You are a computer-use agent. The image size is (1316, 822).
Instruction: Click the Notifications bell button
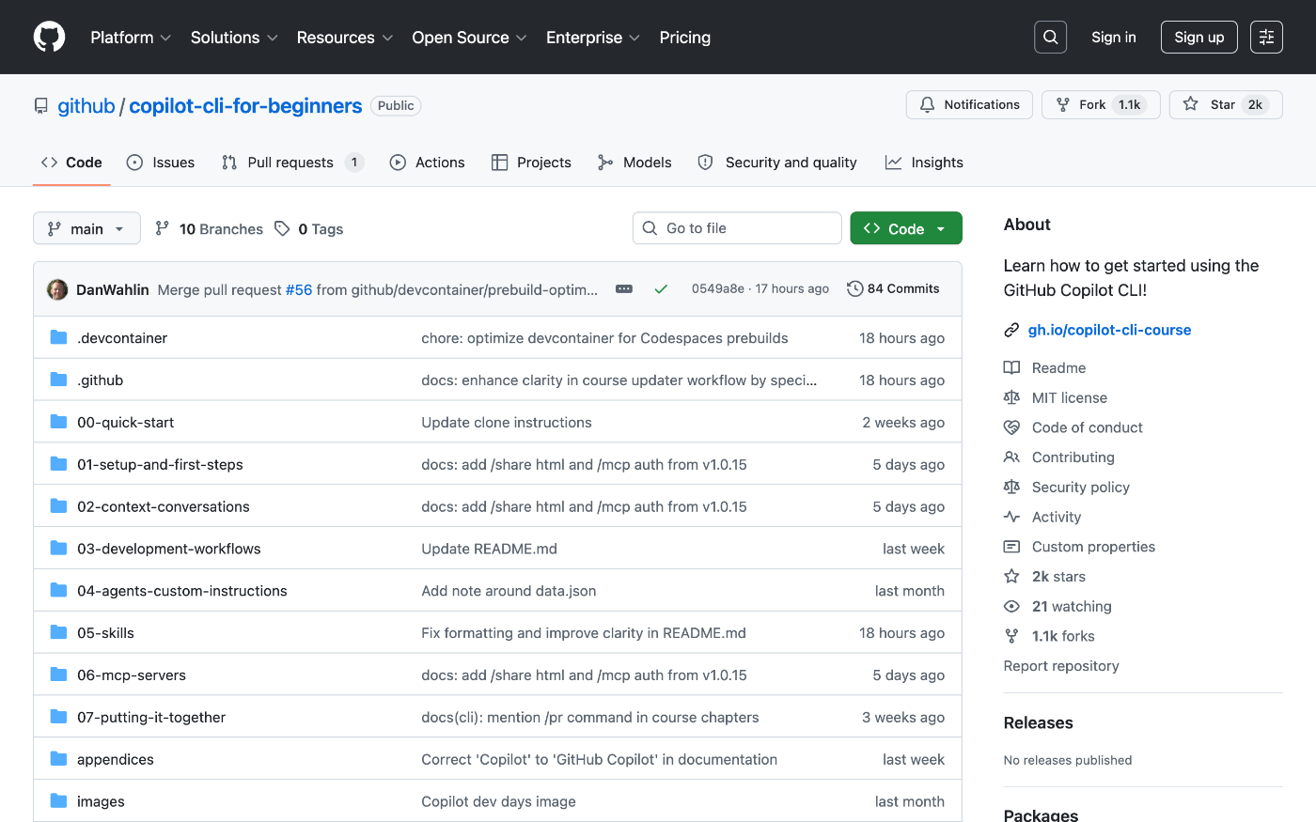tap(969, 104)
